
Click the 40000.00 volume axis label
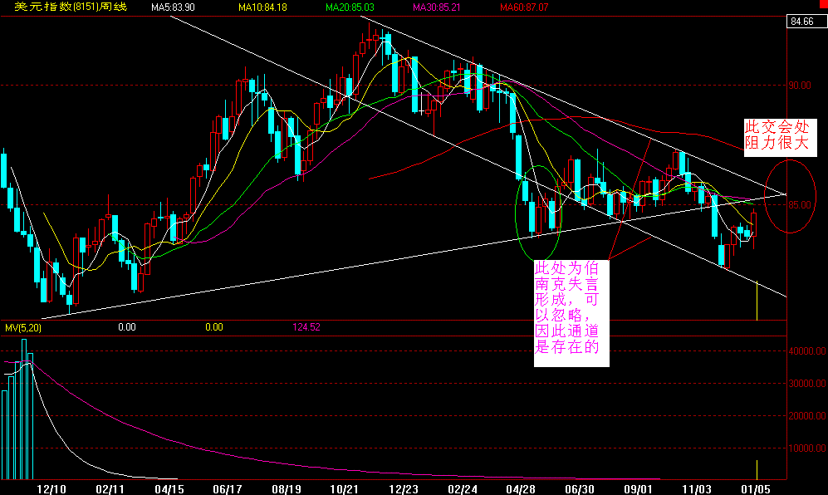click(x=807, y=350)
